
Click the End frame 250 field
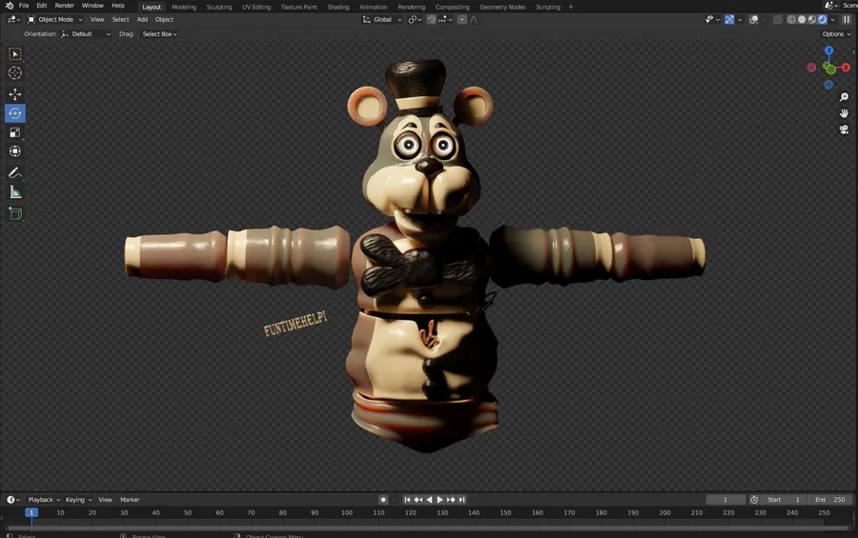[x=829, y=500]
